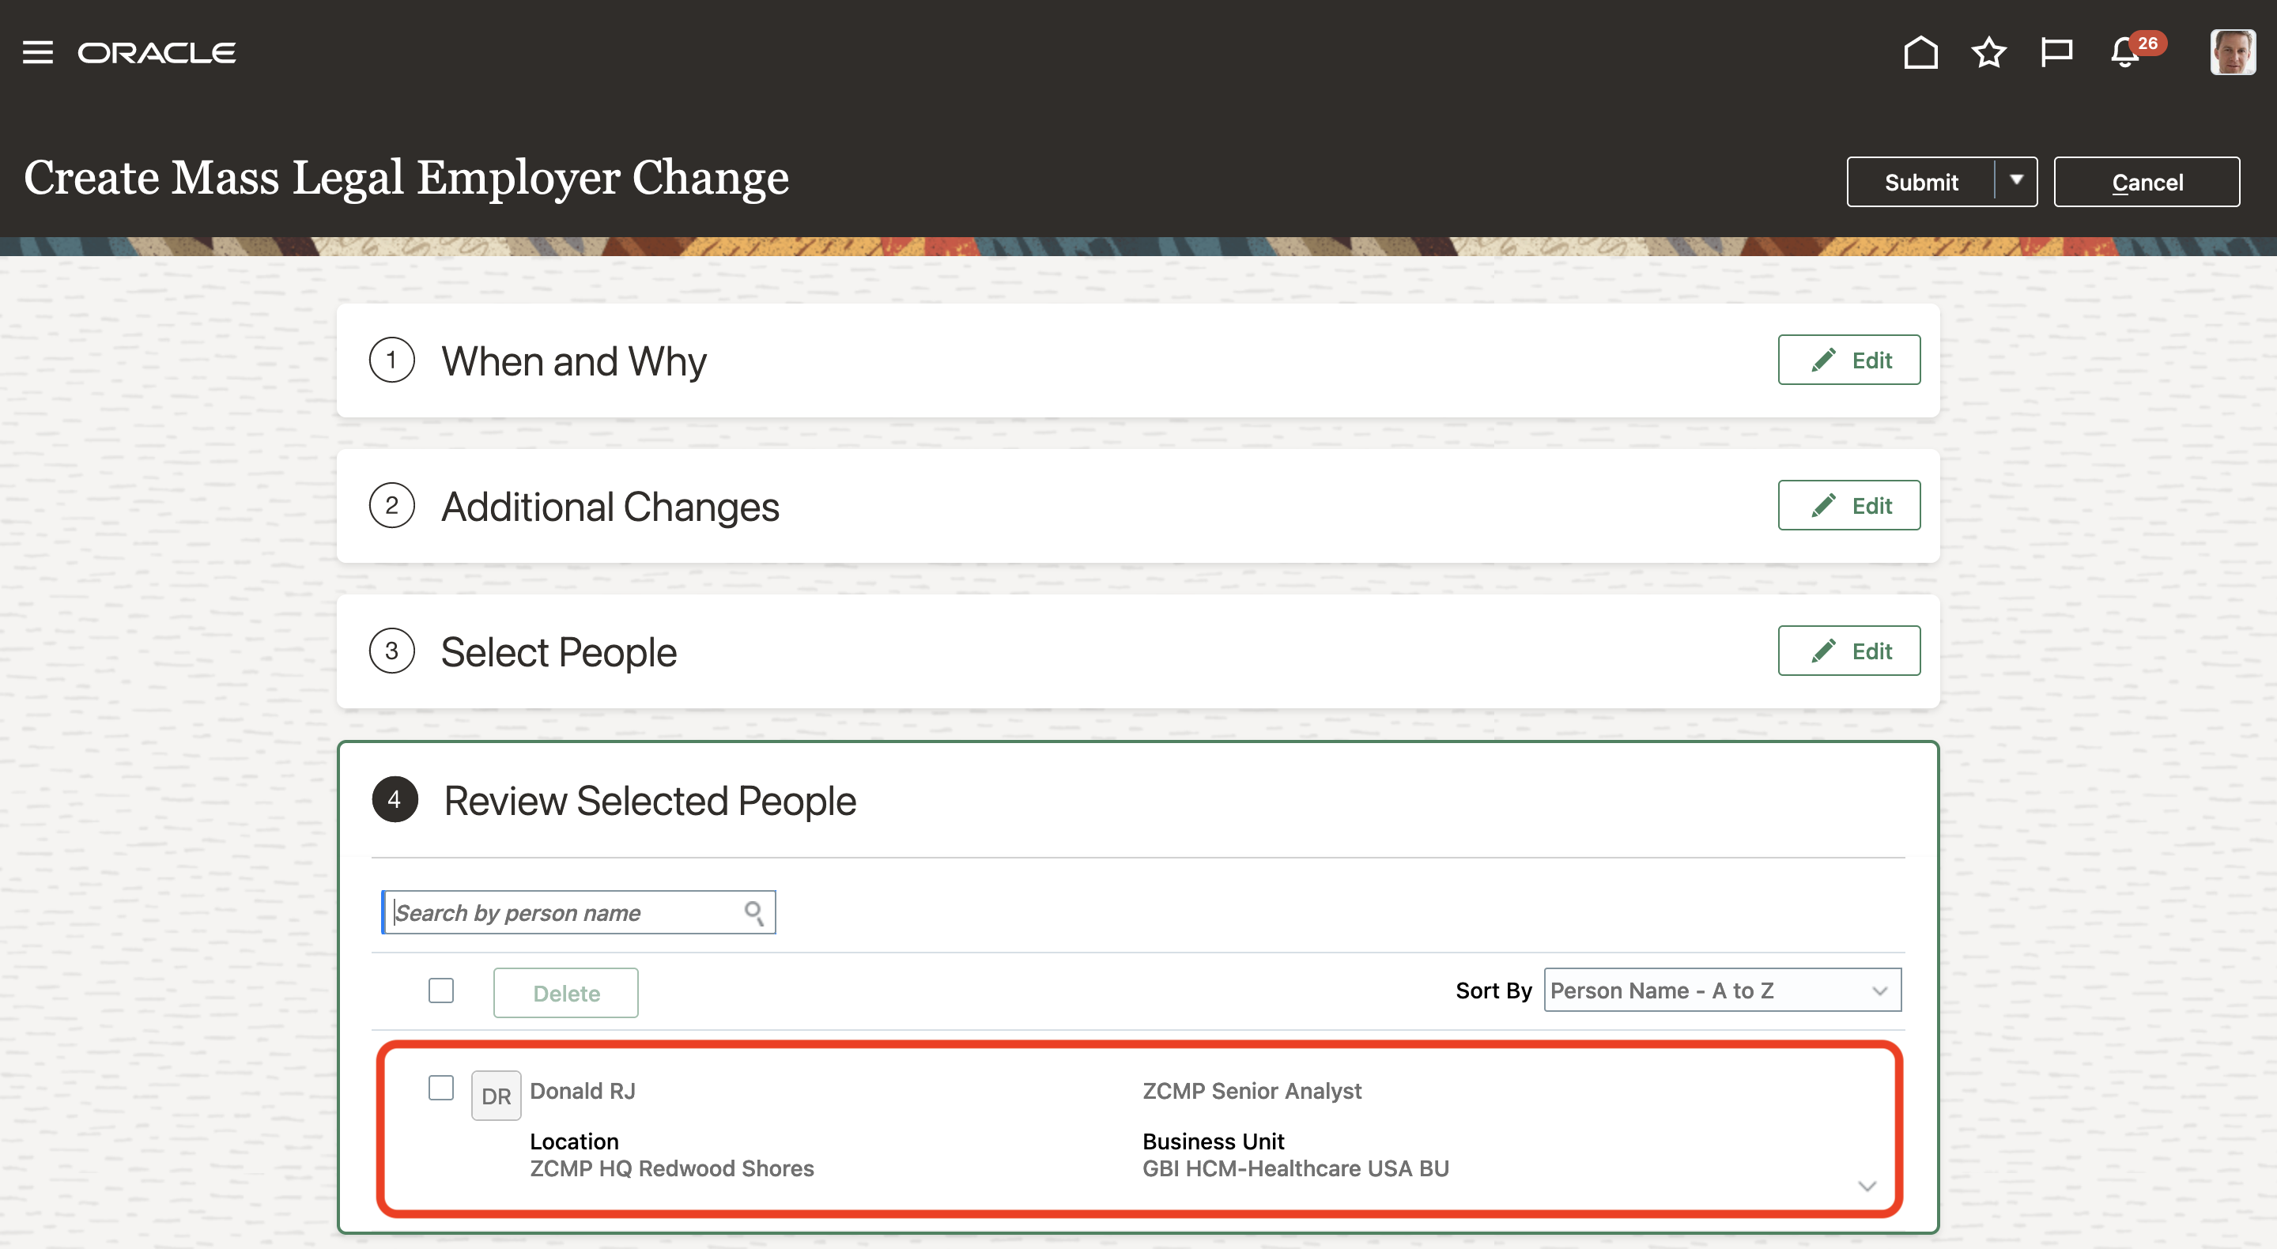Screen dimensions: 2277x1249
Task: Expand Donald RJ's row details chevron
Action: pos(1867,1185)
